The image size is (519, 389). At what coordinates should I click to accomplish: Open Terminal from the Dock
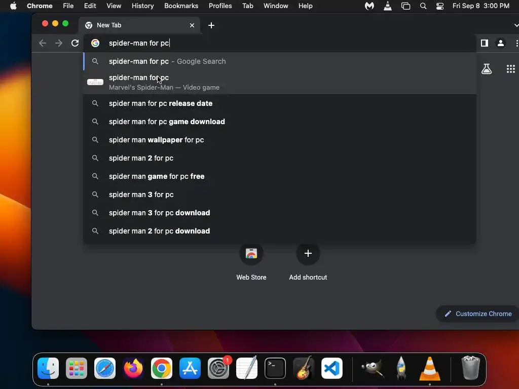point(275,368)
